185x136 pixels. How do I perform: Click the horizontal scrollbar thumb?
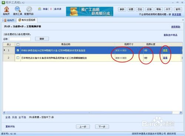click(x=89, y=112)
